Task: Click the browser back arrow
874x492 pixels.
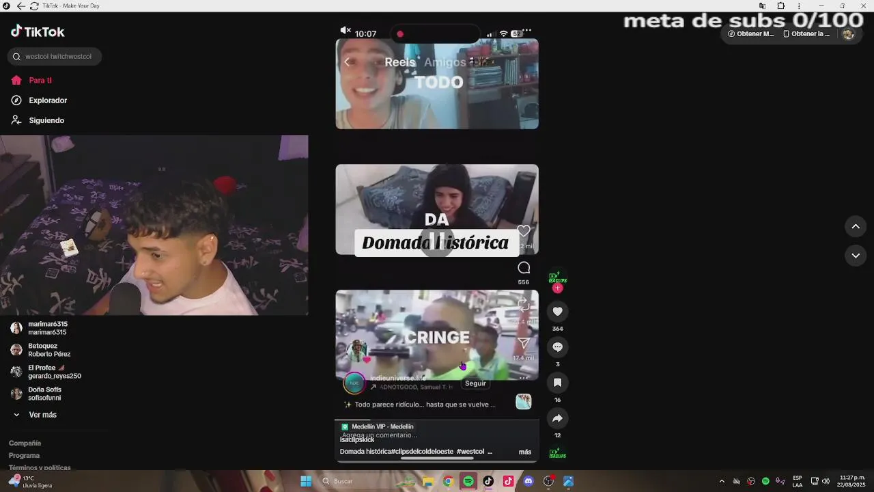Action: tap(20, 5)
